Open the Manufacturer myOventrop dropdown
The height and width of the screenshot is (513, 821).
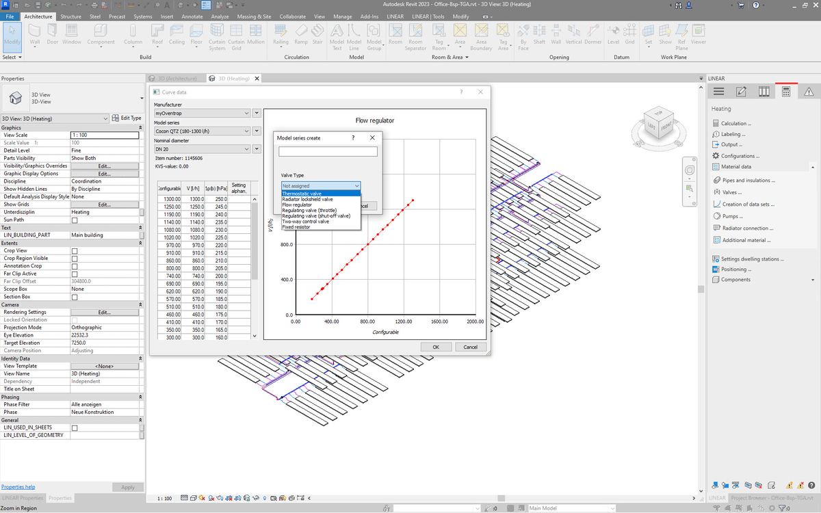246,113
